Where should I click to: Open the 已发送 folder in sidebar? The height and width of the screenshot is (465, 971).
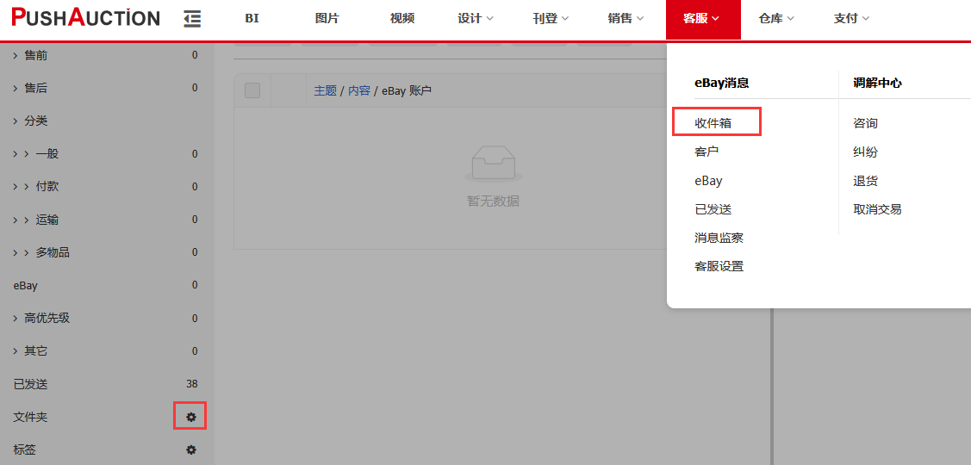point(30,384)
